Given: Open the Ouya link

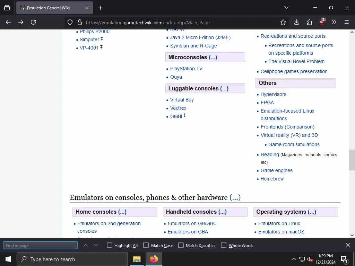Looking at the screenshot, I should click(x=176, y=77).
